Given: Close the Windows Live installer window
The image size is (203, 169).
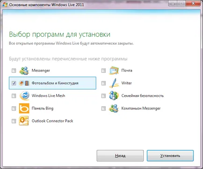Looking at the screenshot, I should pos(193,3).
